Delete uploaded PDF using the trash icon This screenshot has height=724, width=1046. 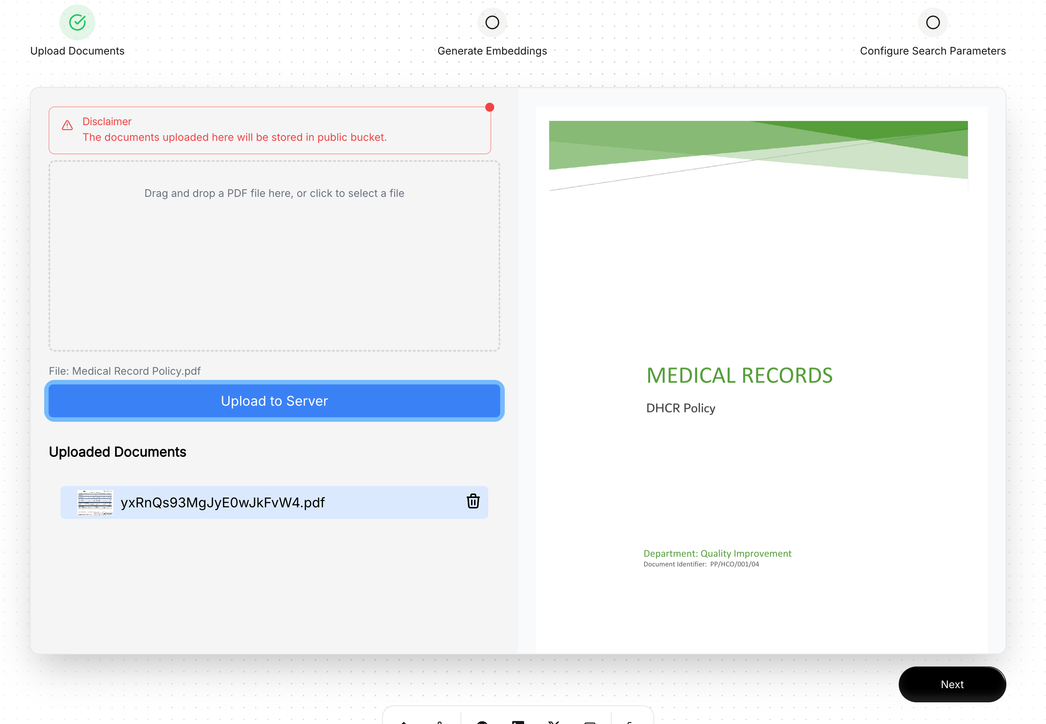tap(473, 501)
